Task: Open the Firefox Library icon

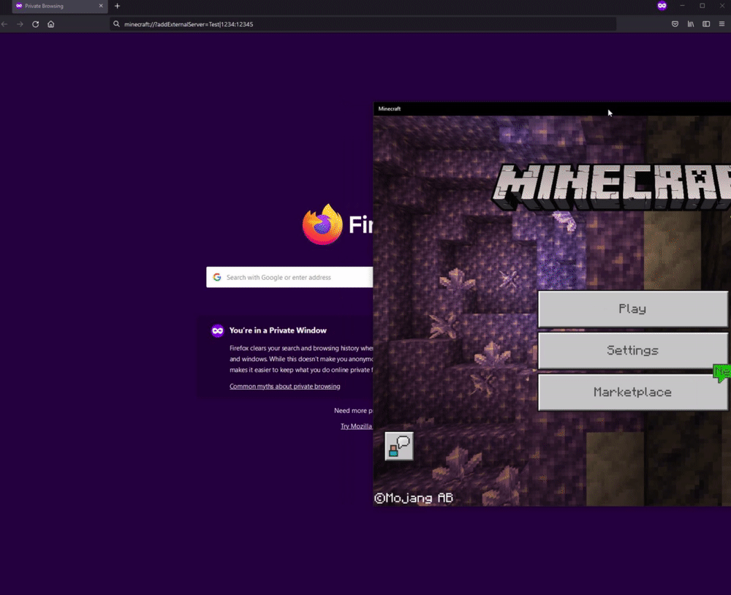Action: pos(691,24)
